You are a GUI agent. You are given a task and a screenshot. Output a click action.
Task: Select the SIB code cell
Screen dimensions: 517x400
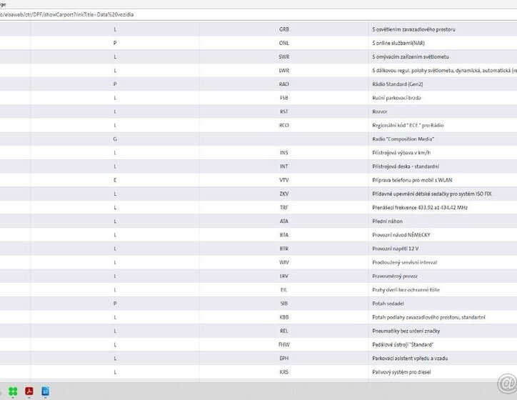click(284, 303)
